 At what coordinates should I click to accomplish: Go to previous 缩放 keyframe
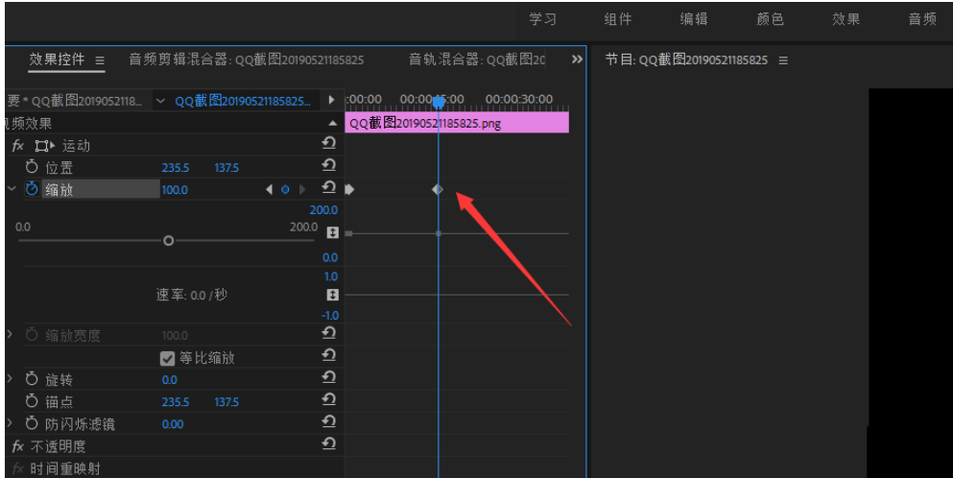point(270,190)
